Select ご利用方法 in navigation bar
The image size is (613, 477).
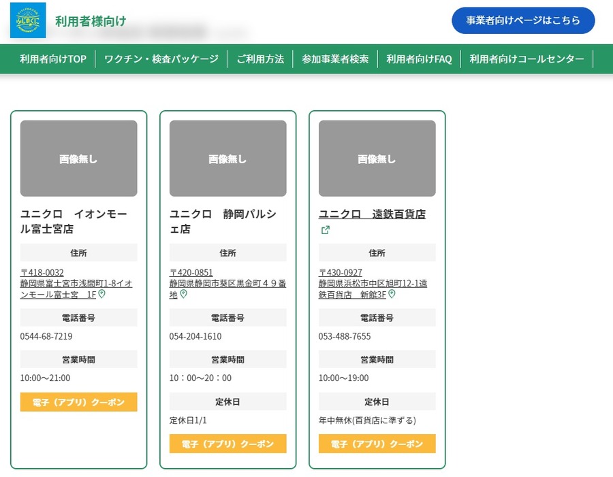click(260, 59)
